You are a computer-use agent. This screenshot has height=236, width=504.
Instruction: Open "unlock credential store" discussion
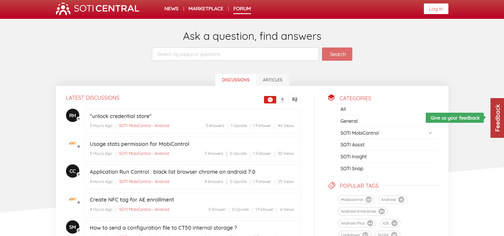pos(121,116)
